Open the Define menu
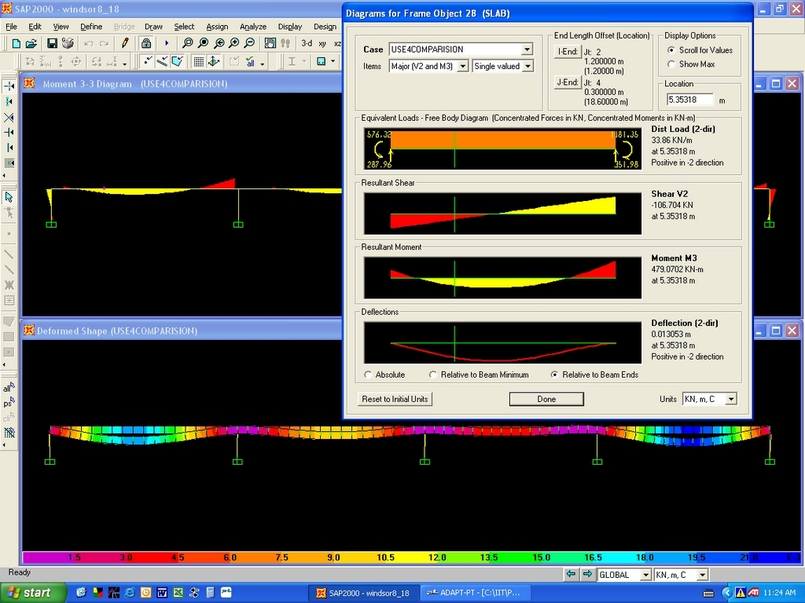 tap(91, 27)
